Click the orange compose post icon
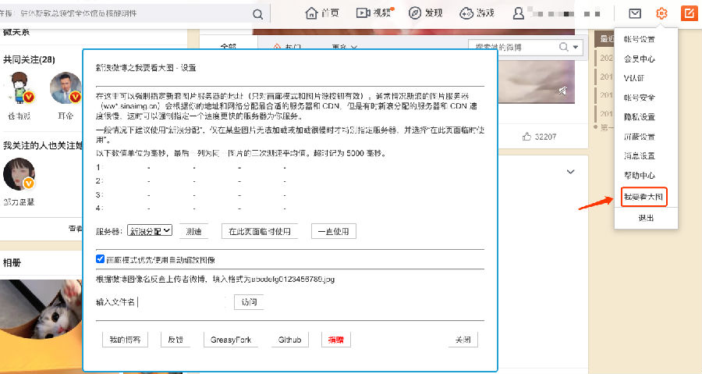This screenshot has width=702, height=374. click(x=689, y=13)
